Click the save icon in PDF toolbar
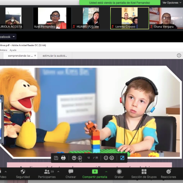The image size is (183, 183). click(56, 158)
